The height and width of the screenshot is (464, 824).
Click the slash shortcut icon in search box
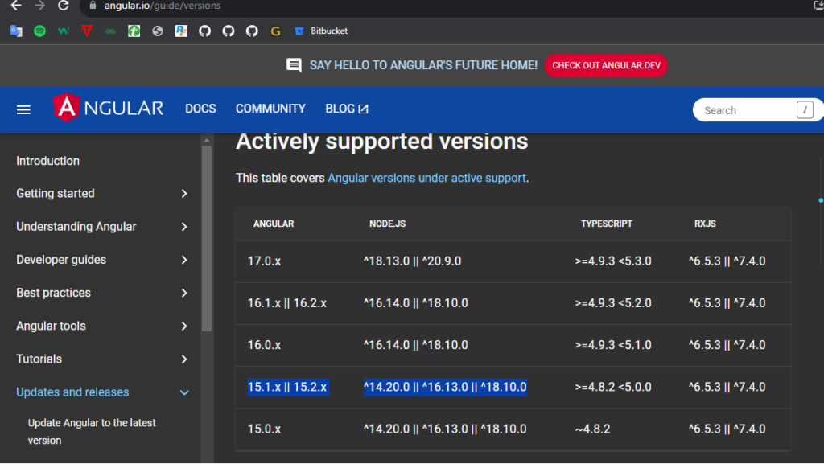(x=805, y=109)
